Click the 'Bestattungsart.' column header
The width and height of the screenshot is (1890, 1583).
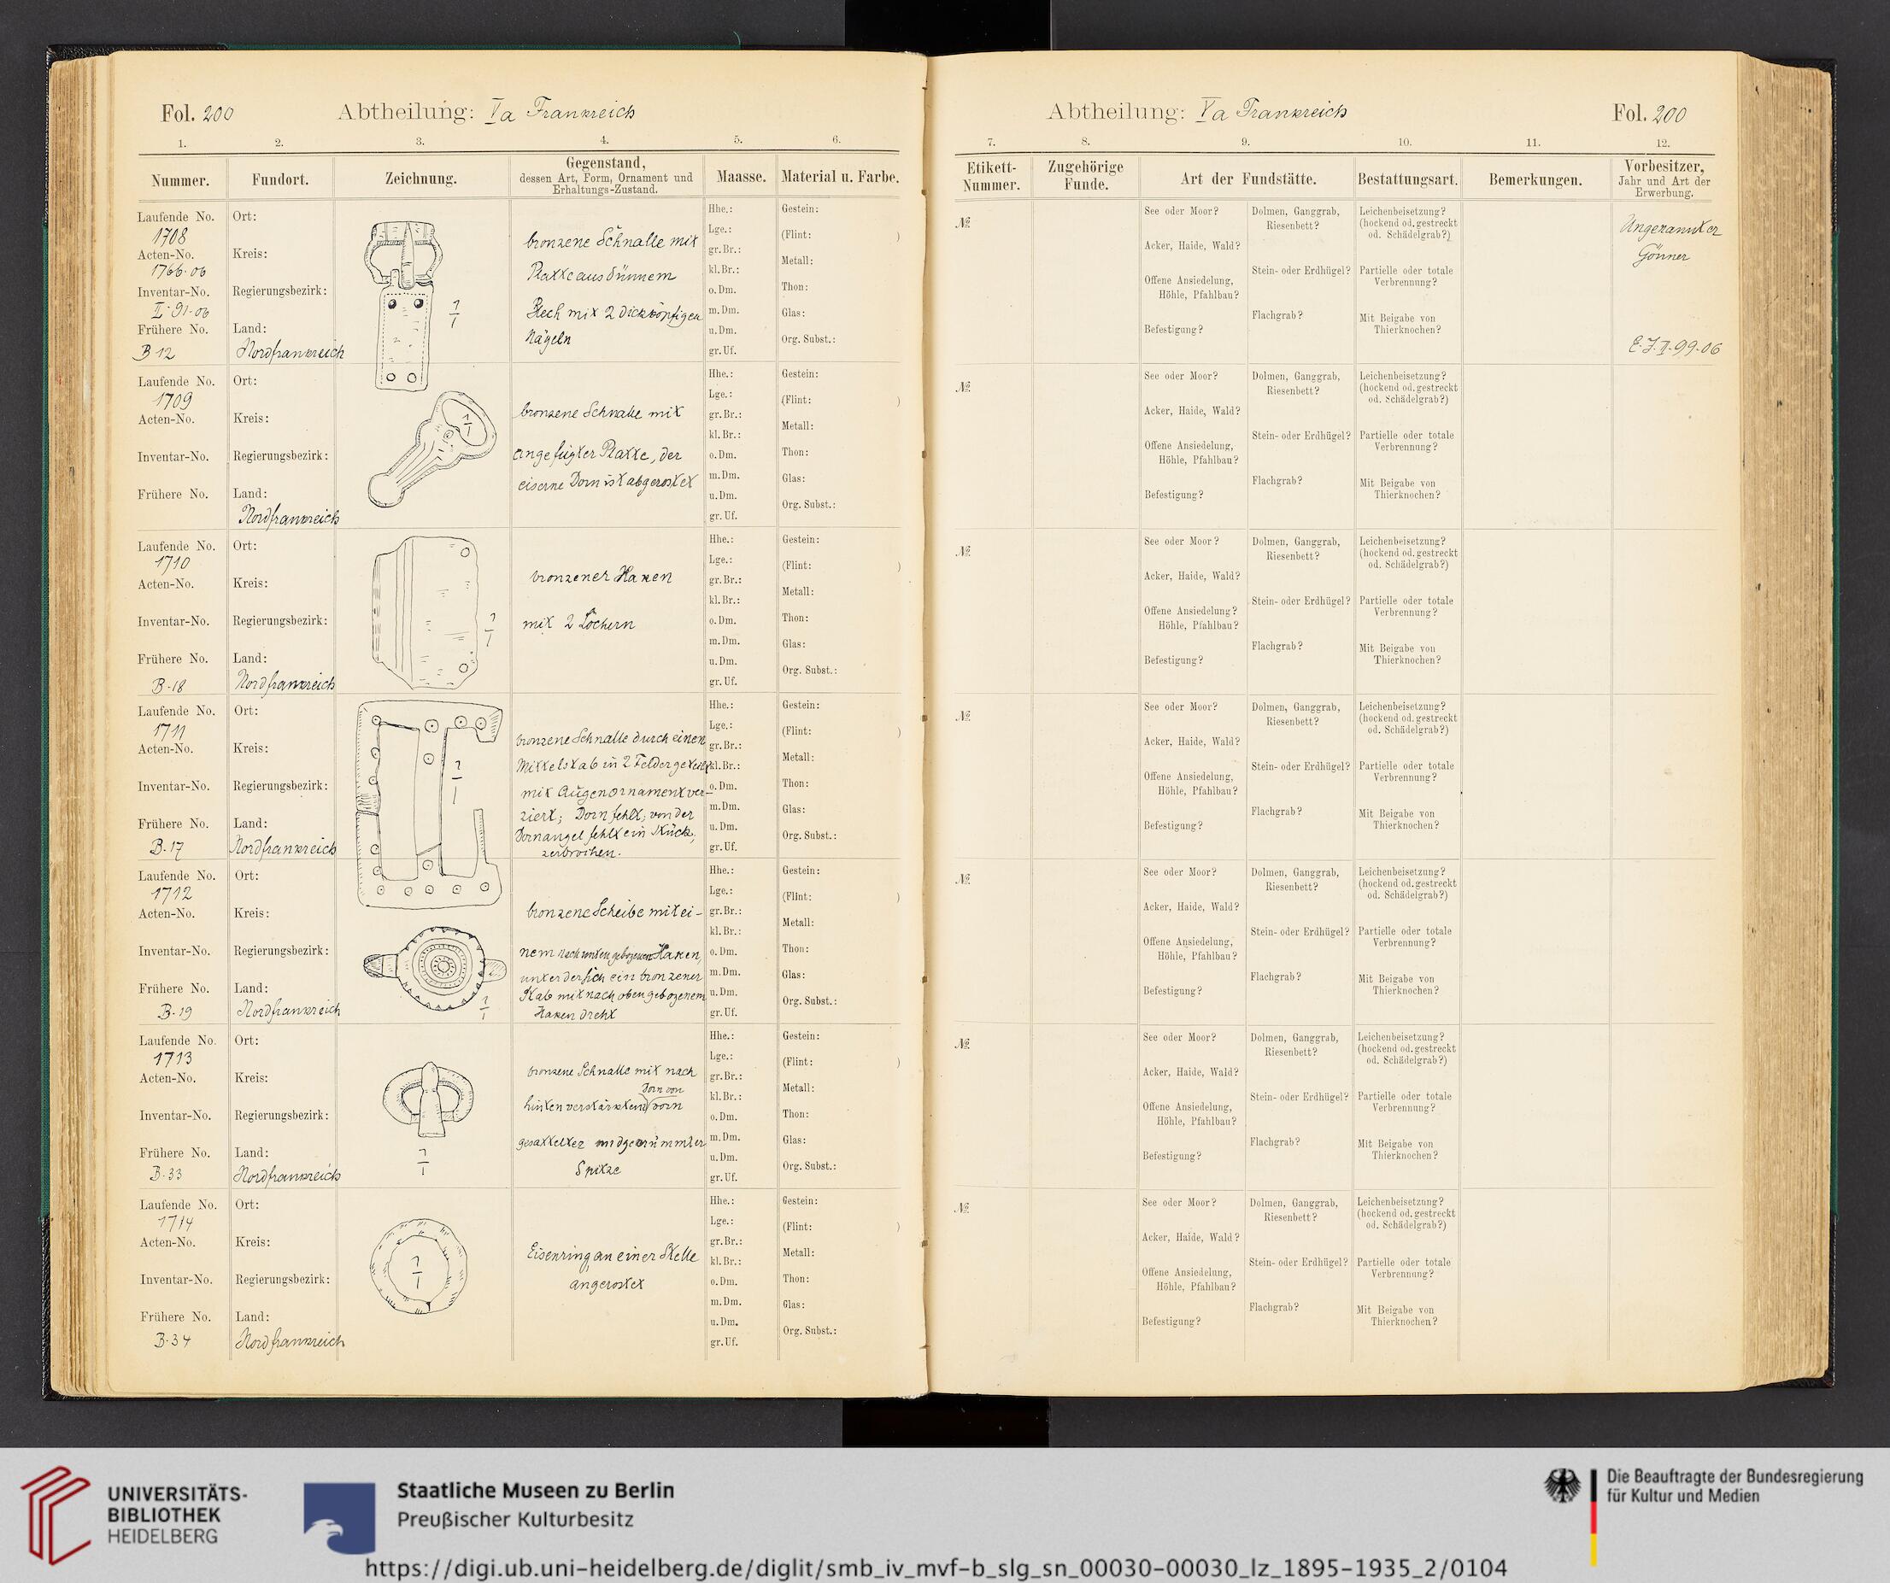tap(1406, 180)
